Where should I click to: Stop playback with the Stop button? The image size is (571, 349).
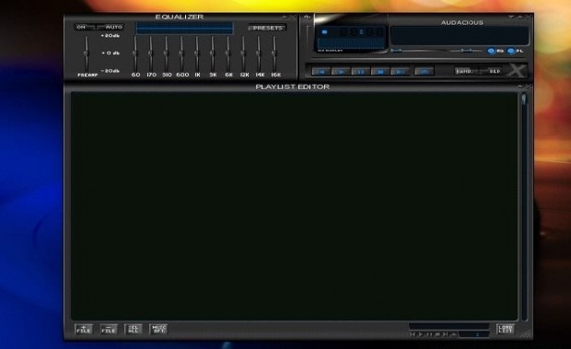click(380, 71)
